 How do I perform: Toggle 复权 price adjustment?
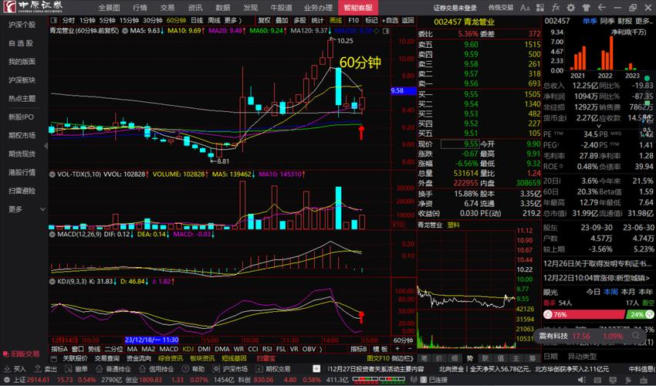[x=264, y=20]
